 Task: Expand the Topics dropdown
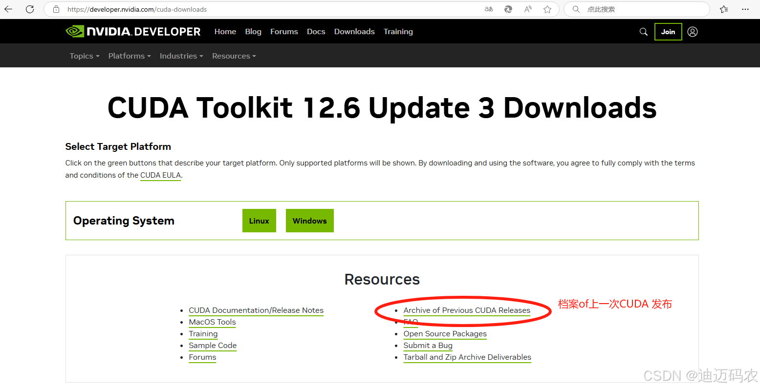pyautogui.click(x=85, y=56)
